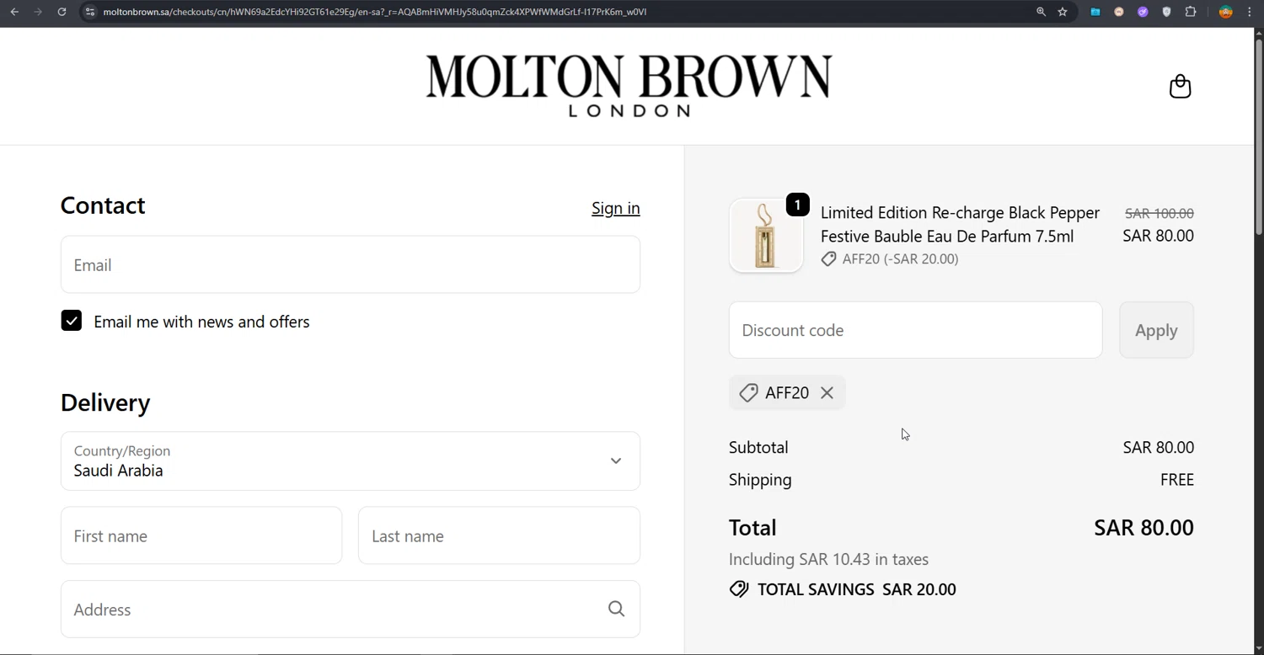Go back to the previous page
This screenshot has width=1264, height=655.
click(14, 12)
